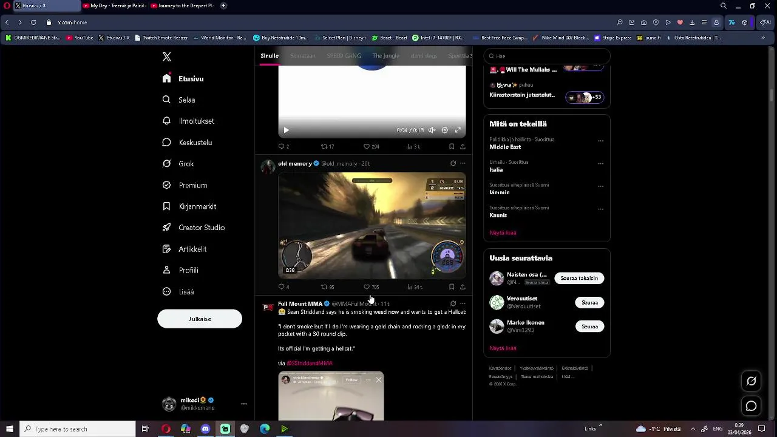Open account menu dots next to mikedi
The width and height of the screenshot is (777, 437).
[244, 404]
